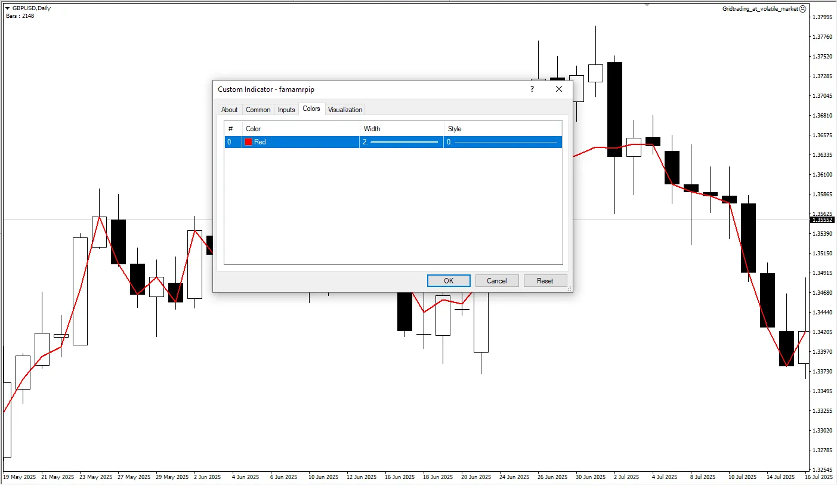Click the chart shift triangle marker at top
The width and height of the screenshot is (837, 485).
pyautogui.click(x=647, y=5)
